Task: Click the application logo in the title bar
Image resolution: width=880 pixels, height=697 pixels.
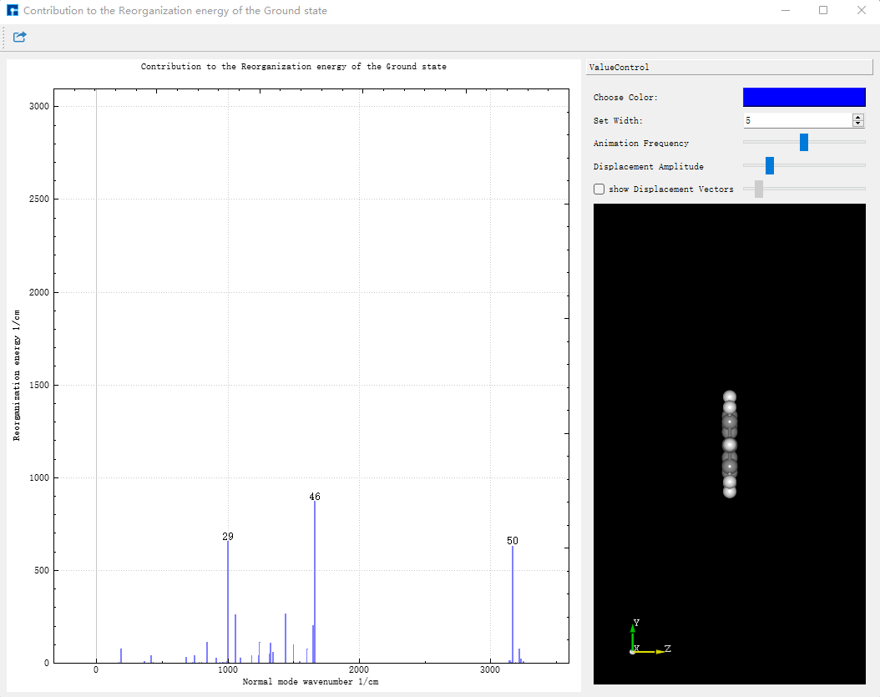Action: pos(12,10)
